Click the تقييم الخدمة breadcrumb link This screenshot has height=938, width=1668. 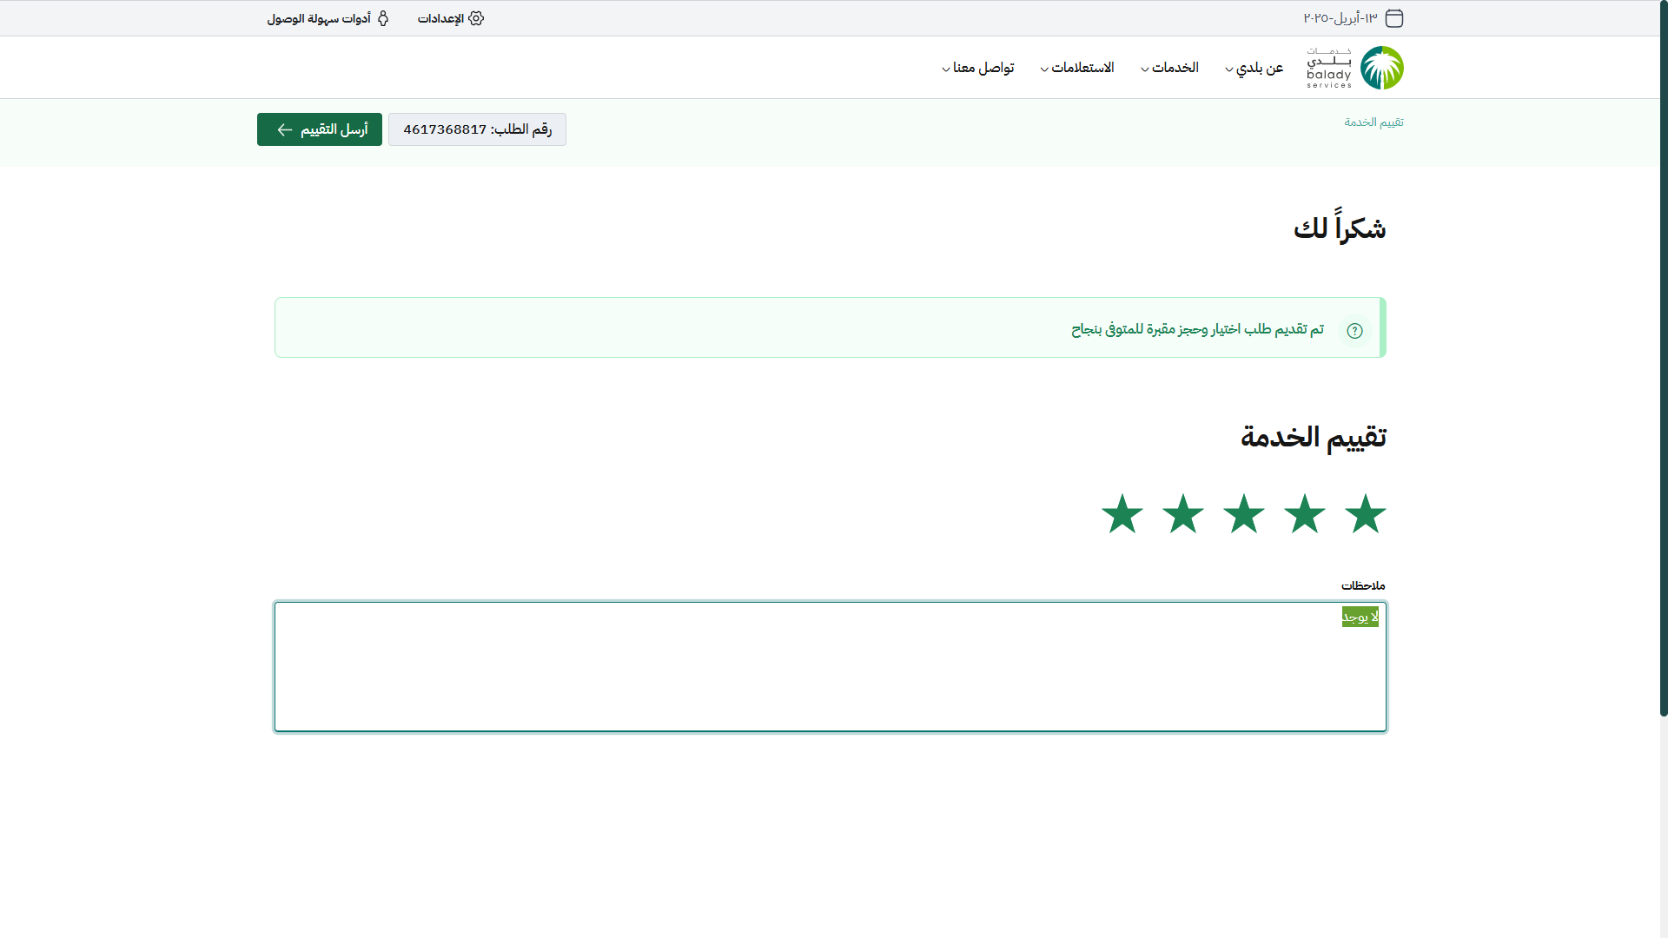pos(1373,122)
